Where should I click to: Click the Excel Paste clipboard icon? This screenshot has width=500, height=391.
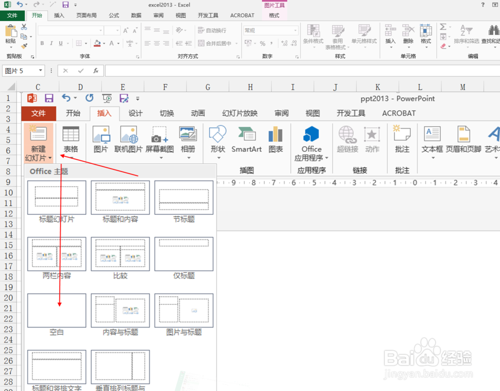click(x=10, y=31)
